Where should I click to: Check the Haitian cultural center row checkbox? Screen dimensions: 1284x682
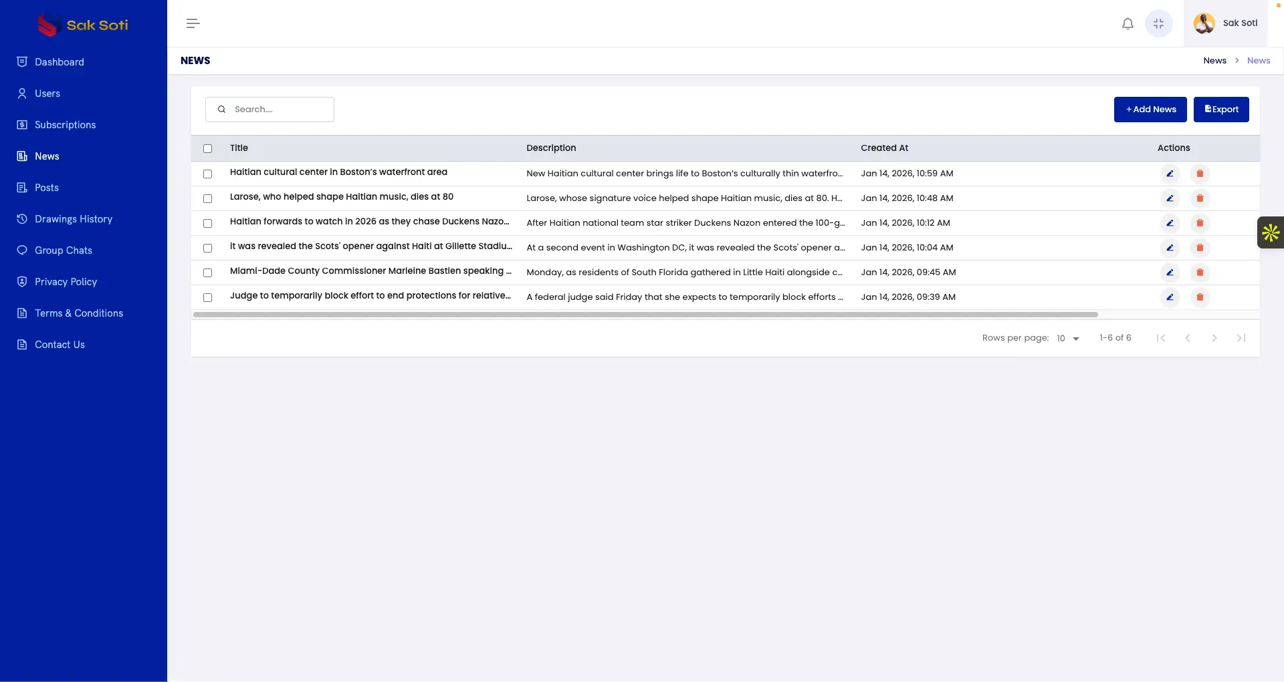pos(207,174)
